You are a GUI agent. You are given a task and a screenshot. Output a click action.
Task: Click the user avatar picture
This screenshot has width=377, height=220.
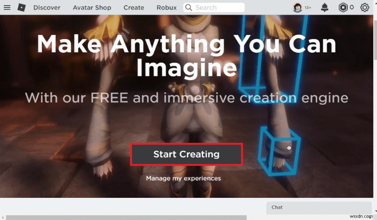pyautogui.click(x=297, y=8)
